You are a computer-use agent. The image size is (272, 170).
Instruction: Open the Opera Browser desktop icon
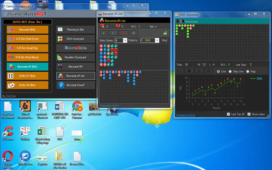[x=7, y=157]
